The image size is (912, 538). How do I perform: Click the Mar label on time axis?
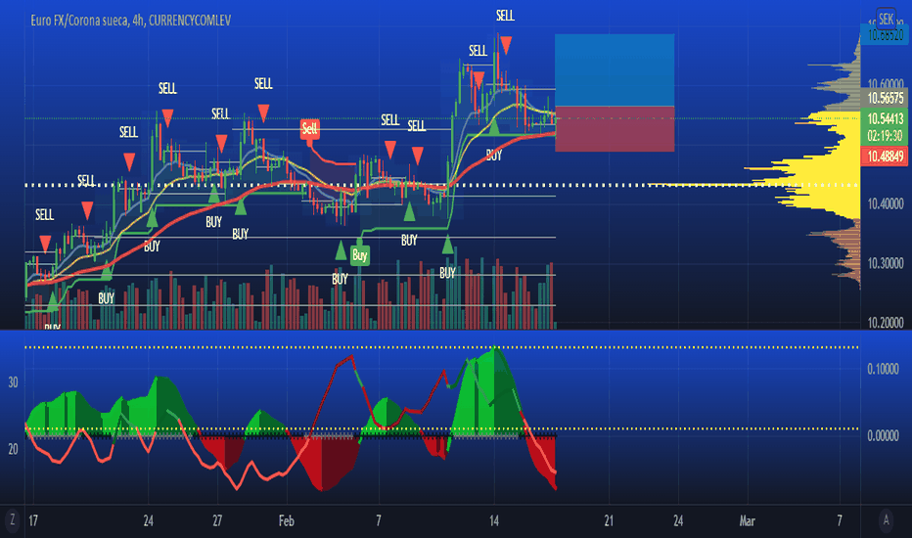tap(747, 520)
